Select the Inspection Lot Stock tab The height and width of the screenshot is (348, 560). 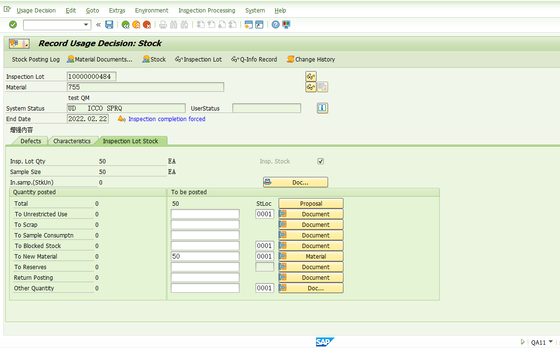coord(130,141)
